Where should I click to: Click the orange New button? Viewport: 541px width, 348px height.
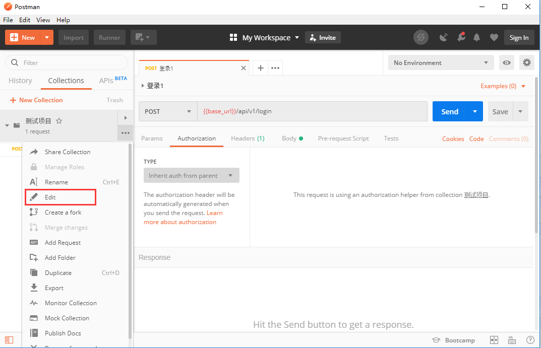(x=23, y=38)
